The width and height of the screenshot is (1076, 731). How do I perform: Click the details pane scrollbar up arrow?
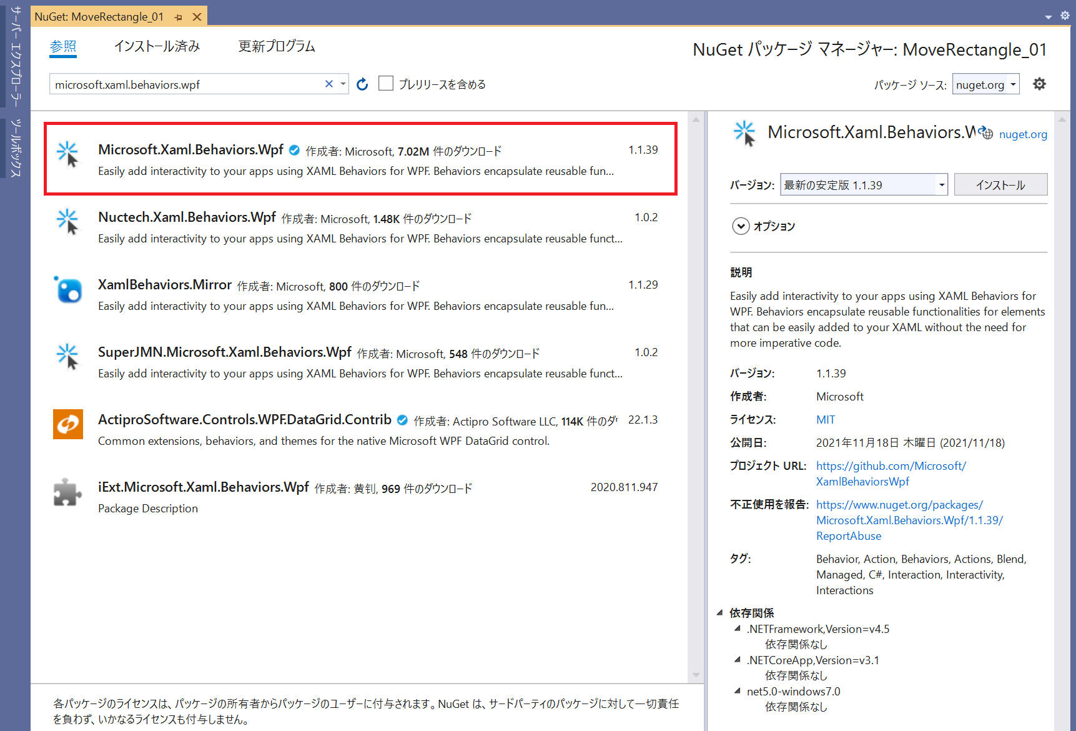(1062, 119)
